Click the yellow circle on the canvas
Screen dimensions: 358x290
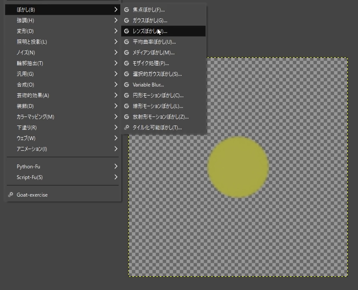click(x=238, y=167)
